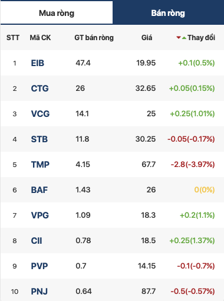This screenshot has width=224, height=301.
Task: Open the VPG stock ticker
Action: 40,215
